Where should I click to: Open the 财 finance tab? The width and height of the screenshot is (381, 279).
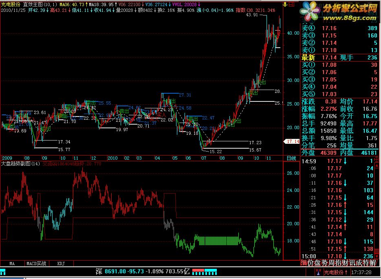point(346,263)
